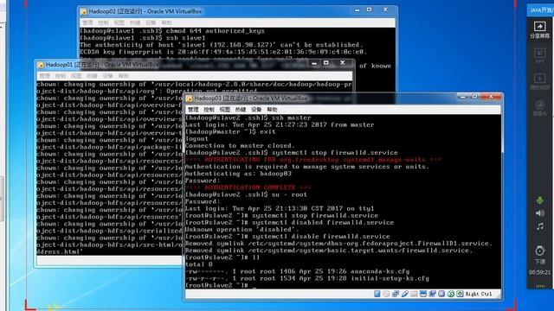Click the Hadoop01 VirtualBox icon in its title bar
554x311 pixels.
click(x=41, y=65)
